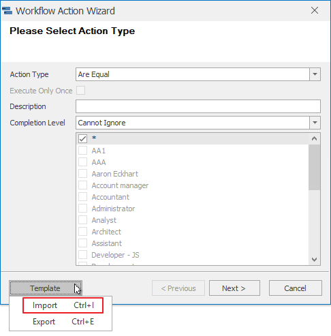Viewport: 331px width, 336px height.
Task: Close the Workflow Action Wizard dialog
Action: [x=315, y=10]
